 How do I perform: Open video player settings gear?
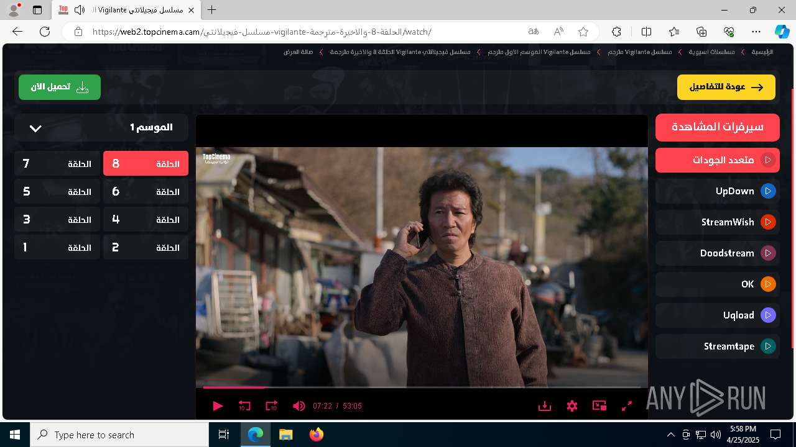[572, 406]
